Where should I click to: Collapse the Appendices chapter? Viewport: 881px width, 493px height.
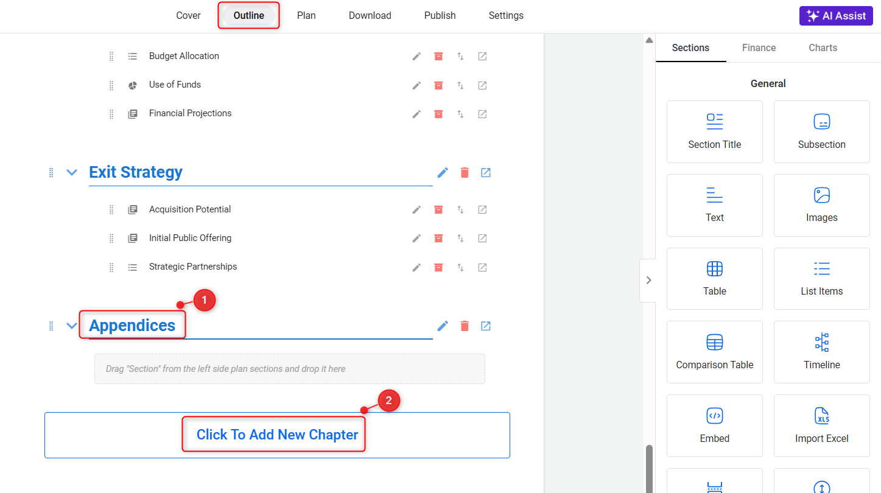72,326
